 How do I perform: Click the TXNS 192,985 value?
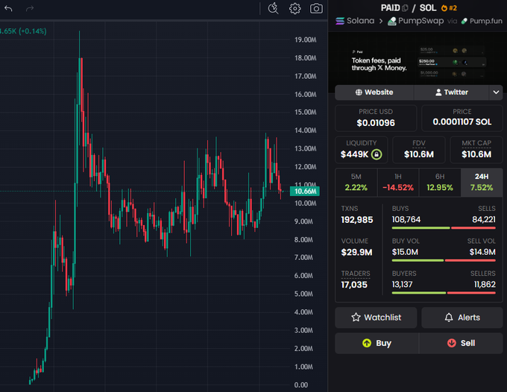click(357, 220)
